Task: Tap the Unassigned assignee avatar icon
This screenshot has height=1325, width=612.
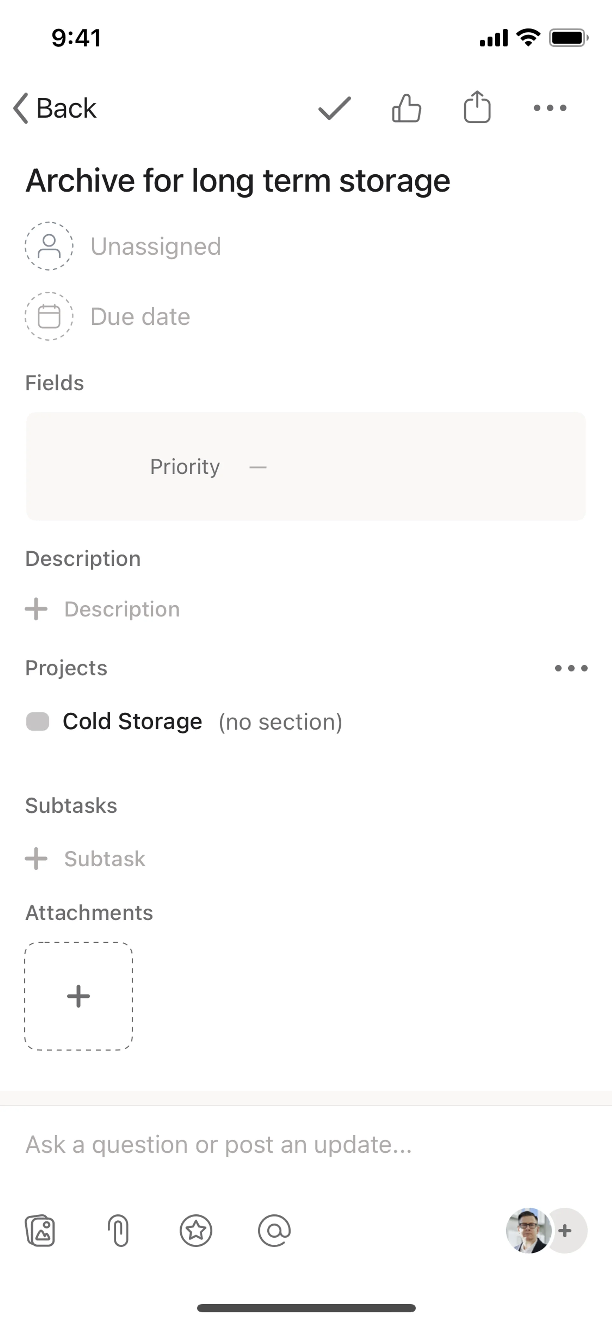Action: pos(49,246)
